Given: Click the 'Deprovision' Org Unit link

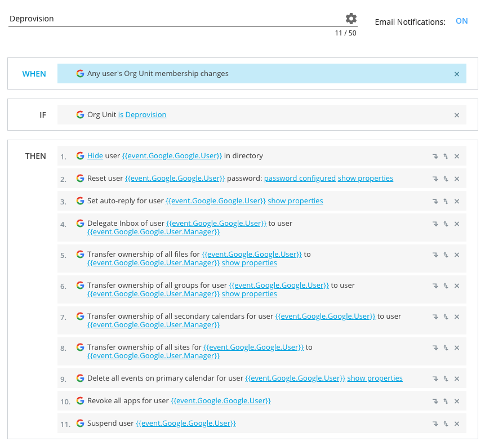Looking at the screenshot, I should 145,115.
